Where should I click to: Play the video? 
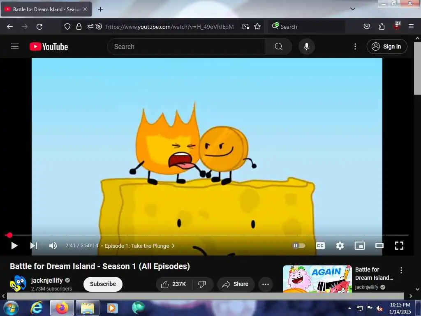point(14,246)
